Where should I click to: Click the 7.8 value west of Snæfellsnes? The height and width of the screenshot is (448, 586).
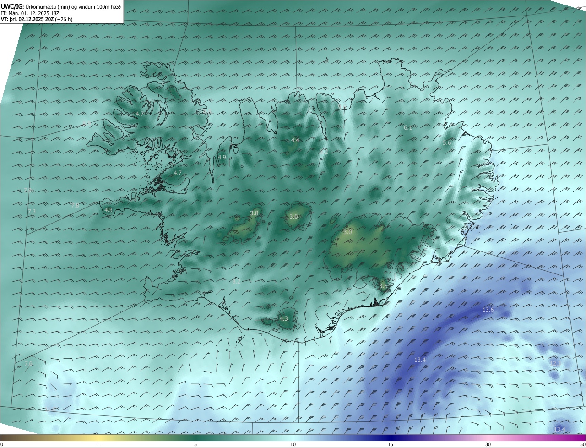point(75,206)
